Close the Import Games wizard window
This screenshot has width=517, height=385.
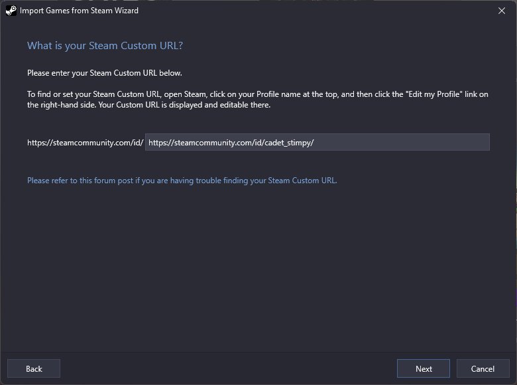[501, 11]
